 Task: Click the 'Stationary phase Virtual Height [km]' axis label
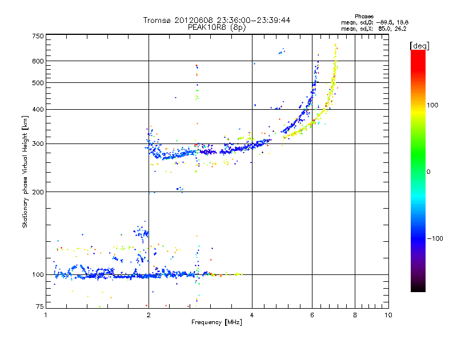coord(25,172)
